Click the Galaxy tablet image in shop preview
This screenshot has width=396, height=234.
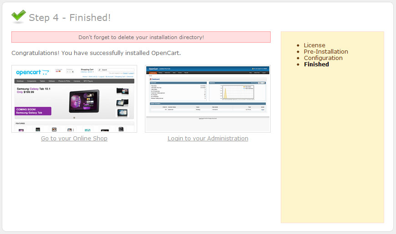(x=83, y=101)
